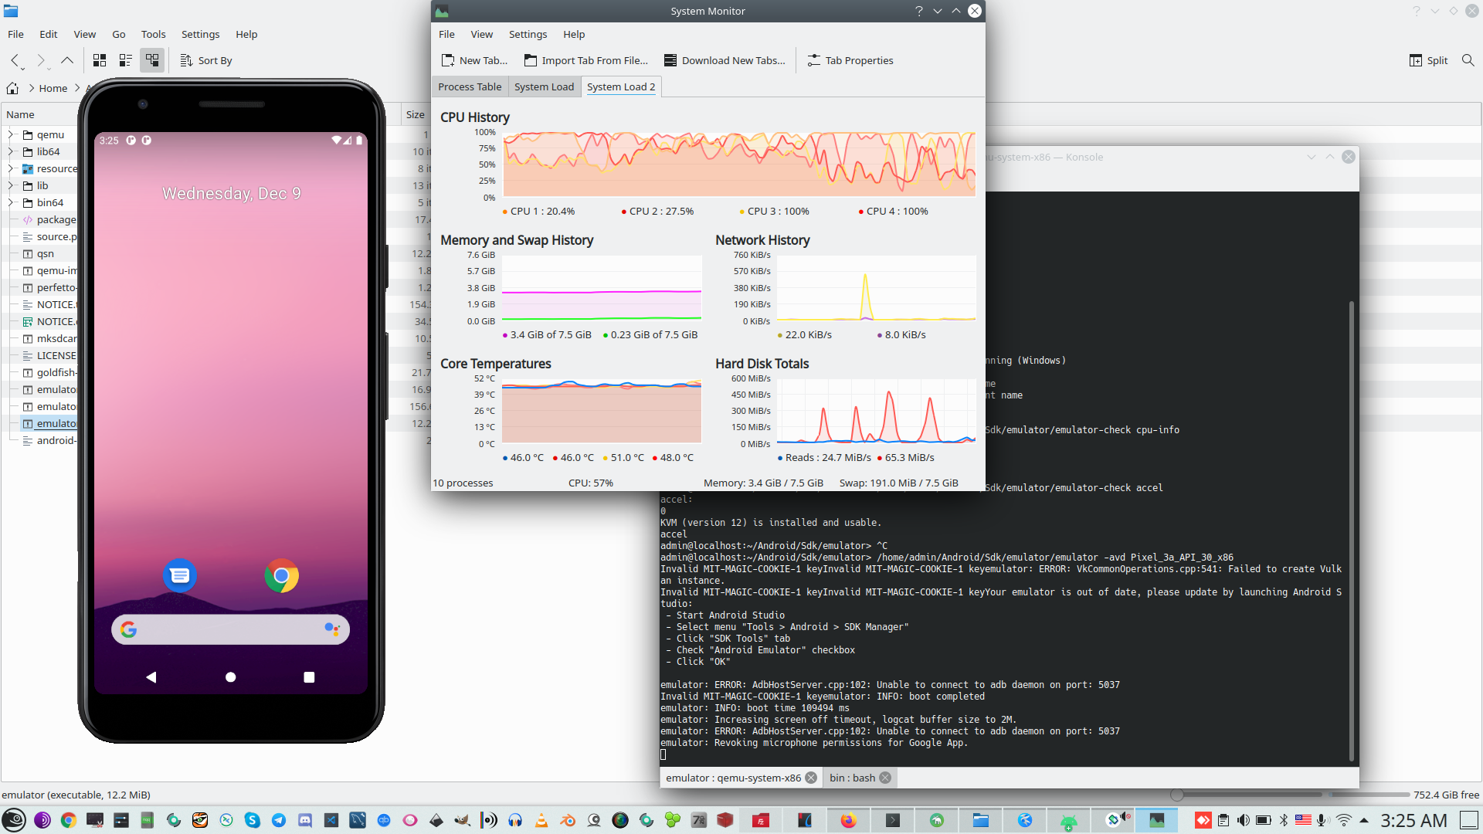Image resolution: width=1483 pixels, height=834 pixels.
Task: Expand the lib64 folder tree
Action: 11,151
